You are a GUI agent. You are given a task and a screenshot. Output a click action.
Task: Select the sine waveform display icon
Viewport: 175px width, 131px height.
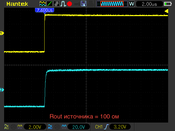pyautogui.click(x=43, y=4)
